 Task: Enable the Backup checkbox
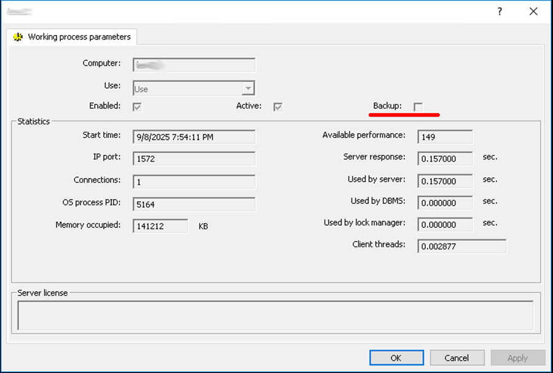[x=418, y=107]
